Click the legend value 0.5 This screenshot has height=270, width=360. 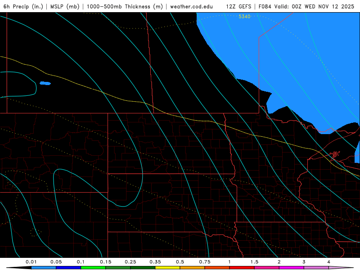180,262
